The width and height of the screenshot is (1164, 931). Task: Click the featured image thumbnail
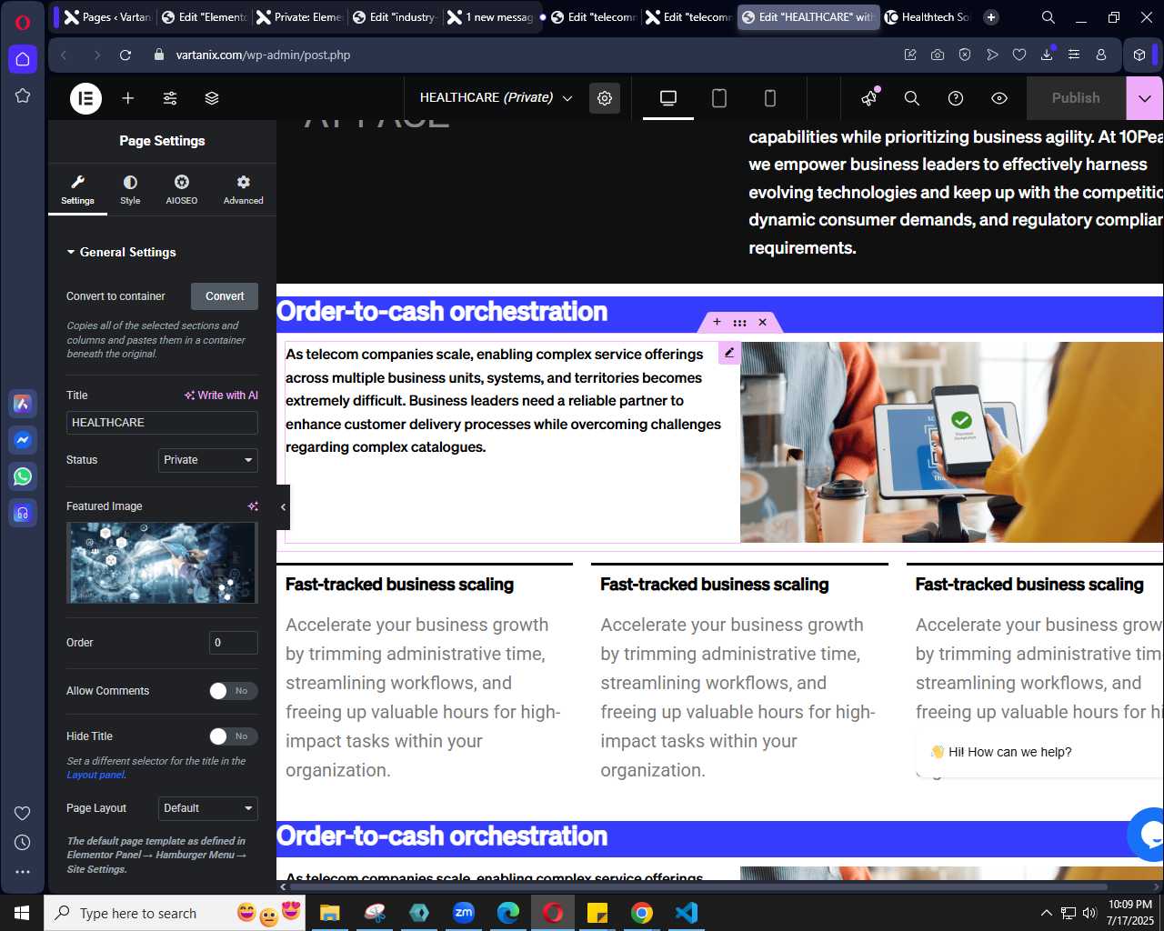tap(162, 563)
